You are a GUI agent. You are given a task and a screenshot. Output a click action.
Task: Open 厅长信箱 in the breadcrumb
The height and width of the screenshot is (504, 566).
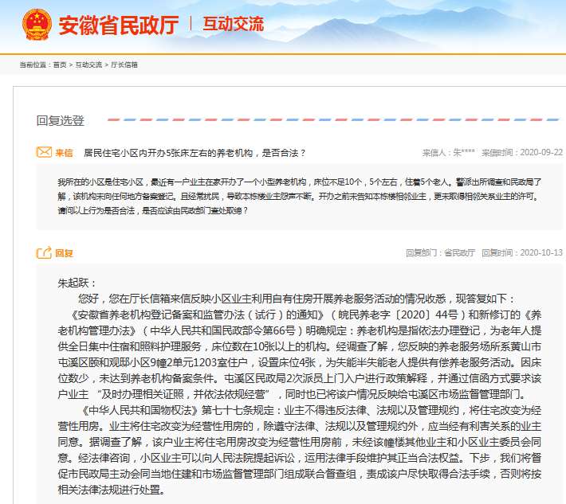pos(124,65)
